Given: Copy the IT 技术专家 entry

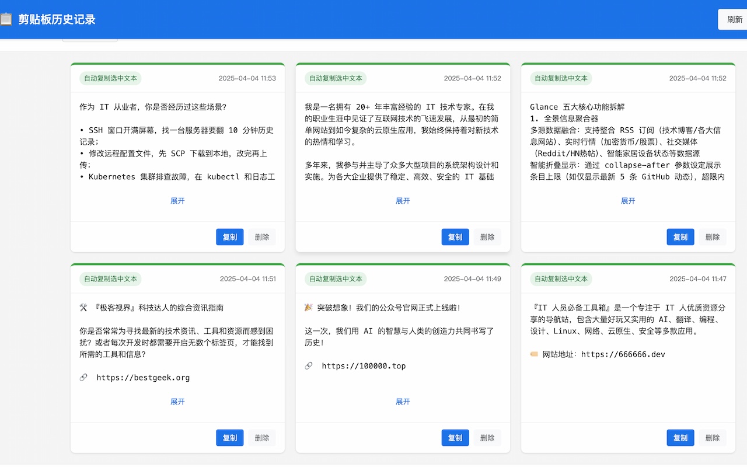Looking at the screenshot, I should pyautogui.click(x=455, y=237).
